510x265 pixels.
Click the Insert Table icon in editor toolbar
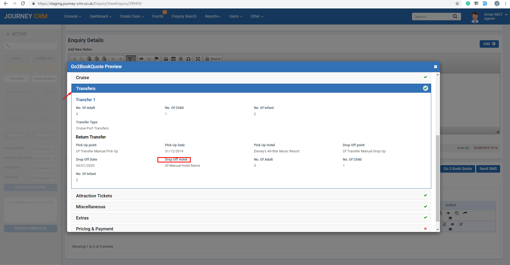(x=173, y=59)
